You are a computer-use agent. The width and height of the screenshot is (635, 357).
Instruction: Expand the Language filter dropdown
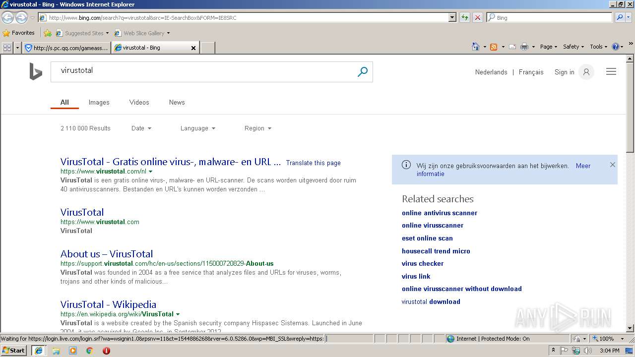click(198, 128)
